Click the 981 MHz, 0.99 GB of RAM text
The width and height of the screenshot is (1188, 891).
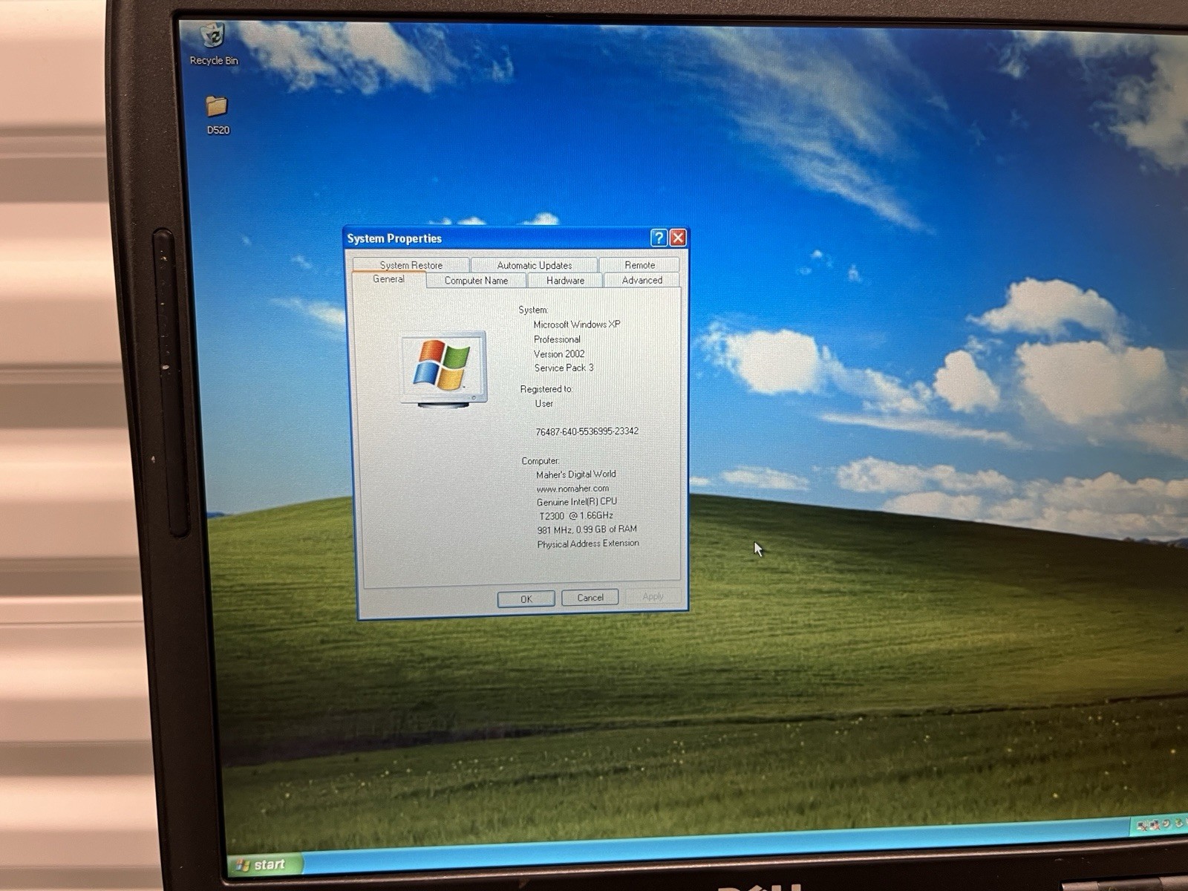coord(587,529)
